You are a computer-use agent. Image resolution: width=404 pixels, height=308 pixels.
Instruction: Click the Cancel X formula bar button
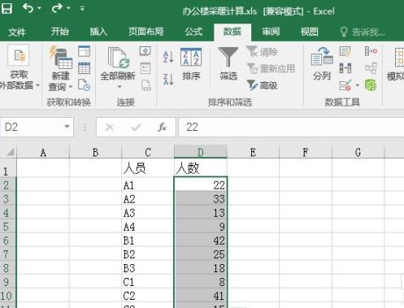110,127
